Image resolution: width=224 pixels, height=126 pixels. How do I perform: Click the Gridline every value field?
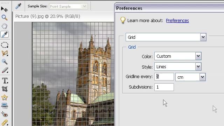pyautogui.click(x=164, y=77)
